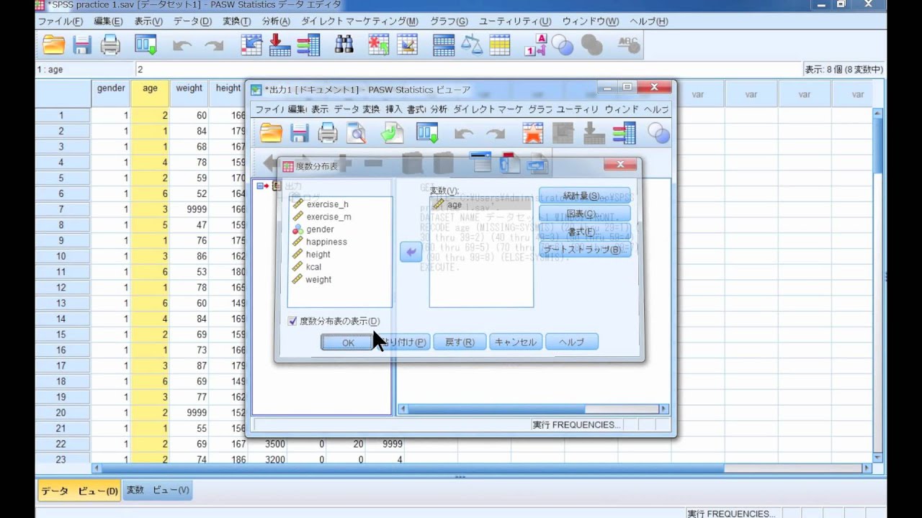Open ヘルプ menu in Data Editor
This screenshot has height=518, width=922.
click(648, 22)
